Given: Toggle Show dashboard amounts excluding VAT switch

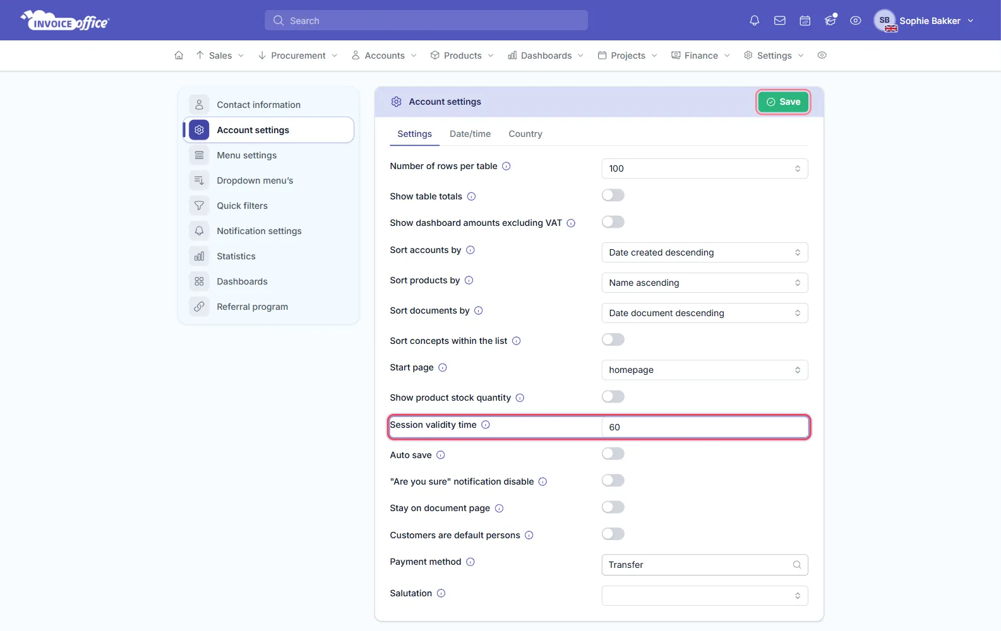Looking at the screenshot, I should (613, 222).
